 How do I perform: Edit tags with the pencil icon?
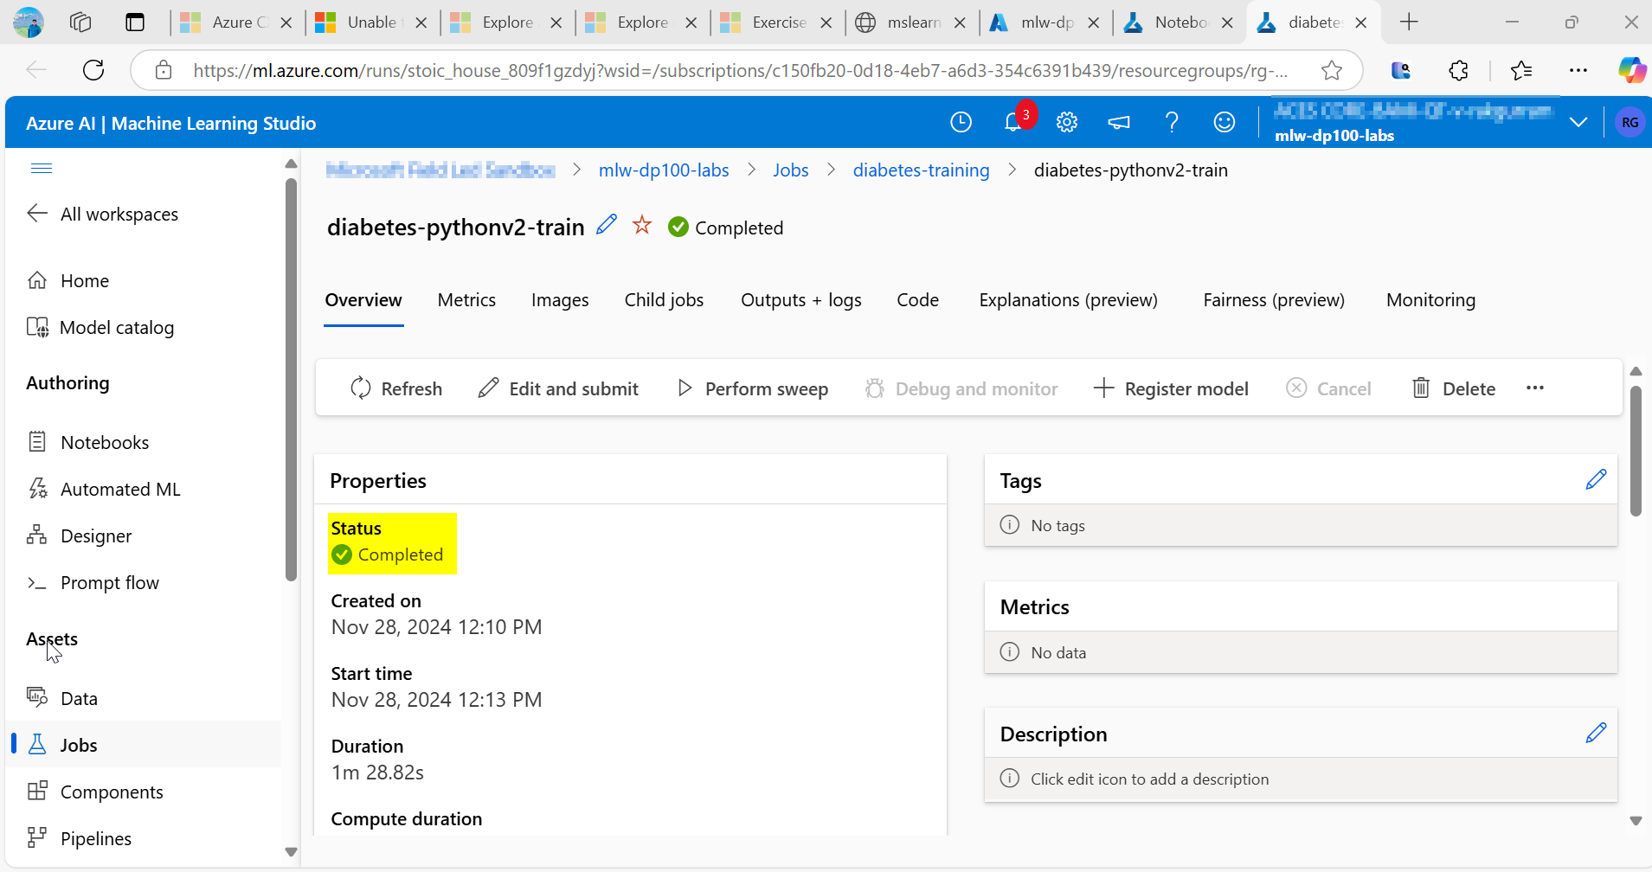click(1596, 479)
